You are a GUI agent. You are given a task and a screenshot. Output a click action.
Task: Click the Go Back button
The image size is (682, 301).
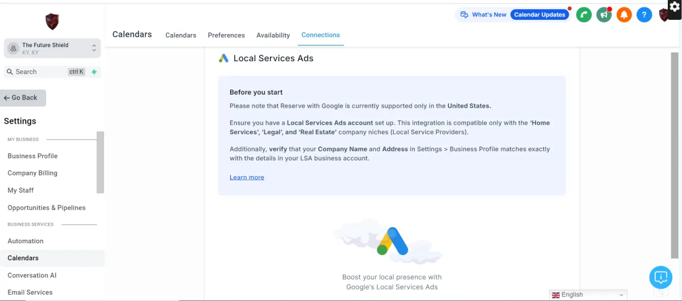click(23, 98)
